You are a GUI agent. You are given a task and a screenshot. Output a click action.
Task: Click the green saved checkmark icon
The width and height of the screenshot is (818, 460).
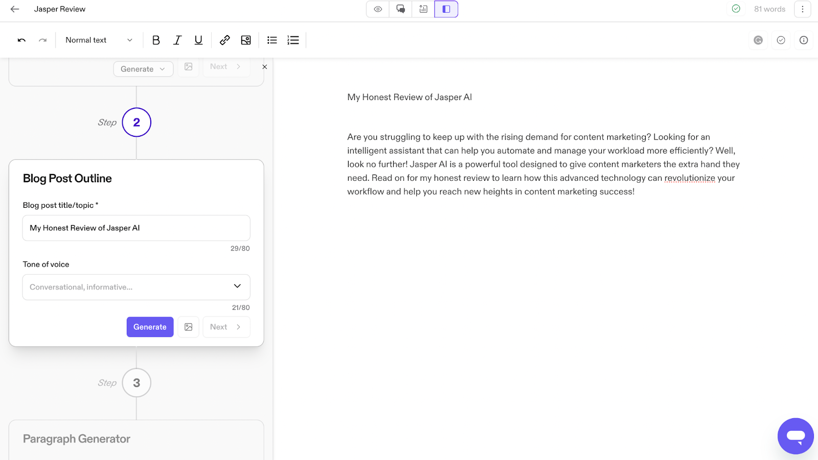(x=736, y=9)
